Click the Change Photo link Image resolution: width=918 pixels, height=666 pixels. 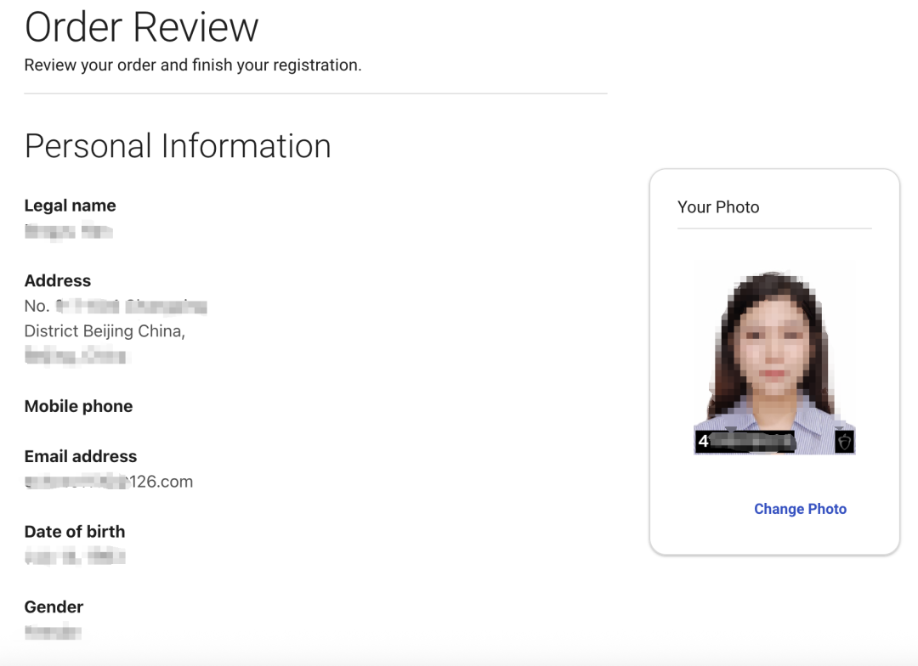tap(800, 509)
